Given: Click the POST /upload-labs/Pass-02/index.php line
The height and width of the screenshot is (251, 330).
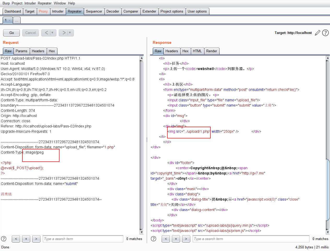Looking at the screenshot, I should [x=40, y=58].
